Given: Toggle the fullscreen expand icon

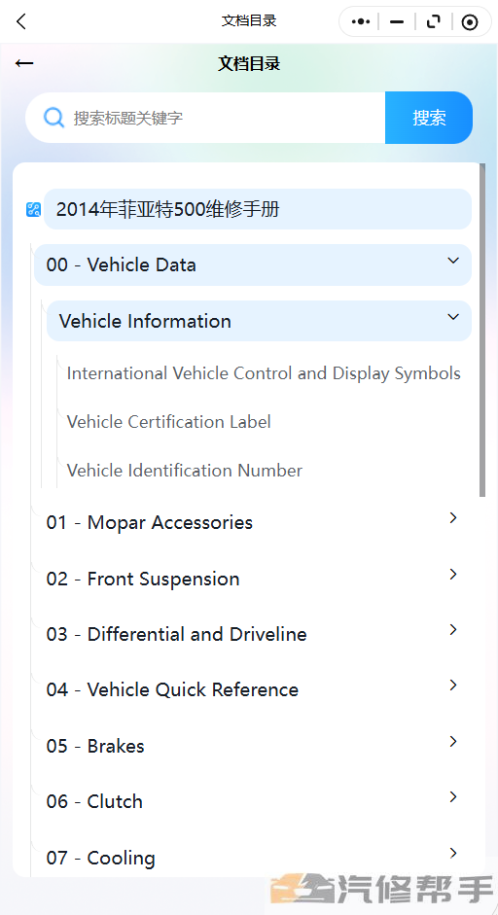Looking at the screenshot, I should 433,21.
